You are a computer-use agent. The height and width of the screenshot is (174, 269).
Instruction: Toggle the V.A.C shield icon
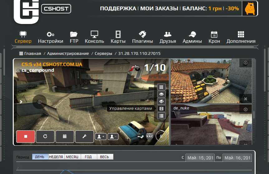[x=150, y=136]
